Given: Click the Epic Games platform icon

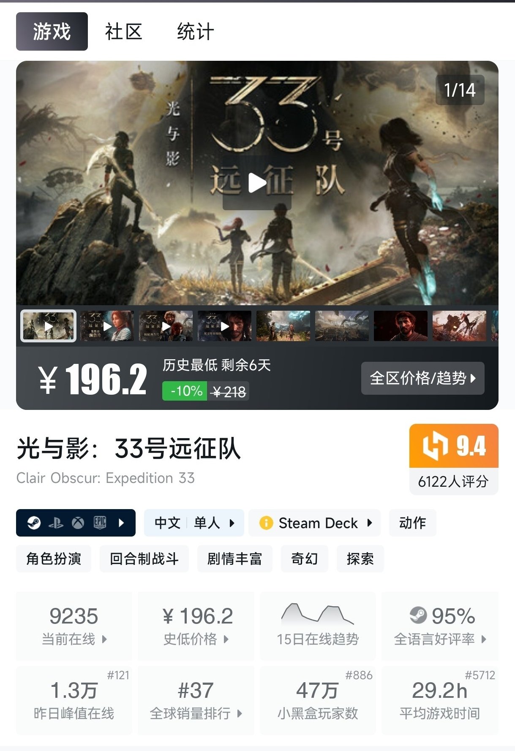Looking at the screenshot, I should [x=100, y=523].
